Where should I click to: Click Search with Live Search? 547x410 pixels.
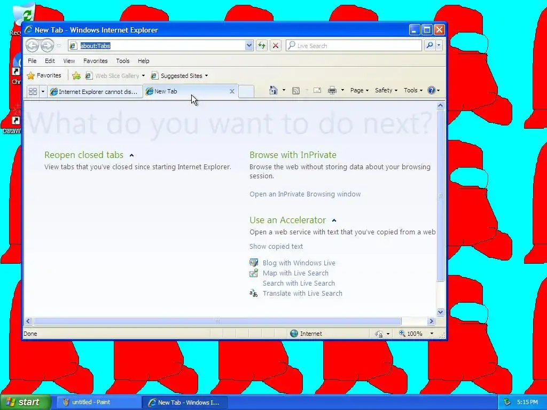coord(299,283)
